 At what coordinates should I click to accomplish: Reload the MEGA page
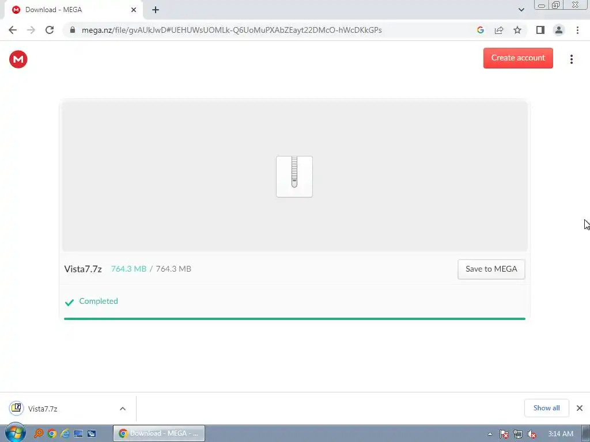(x=50, y=30)
